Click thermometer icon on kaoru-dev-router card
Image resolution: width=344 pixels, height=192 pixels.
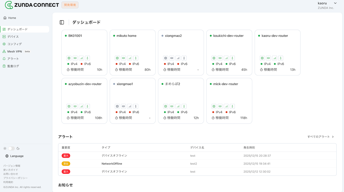pyautogui.click(x=281, y=58)
